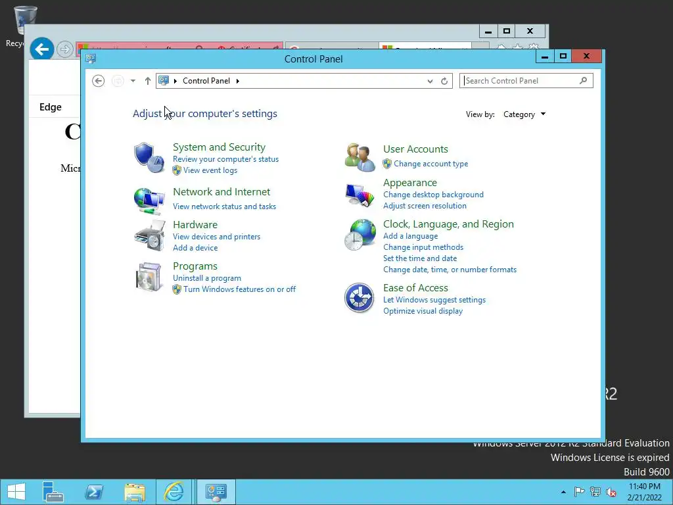The image size is (673, 505).
Task: Open the View by Category dropdown
Action: point(524,114)
